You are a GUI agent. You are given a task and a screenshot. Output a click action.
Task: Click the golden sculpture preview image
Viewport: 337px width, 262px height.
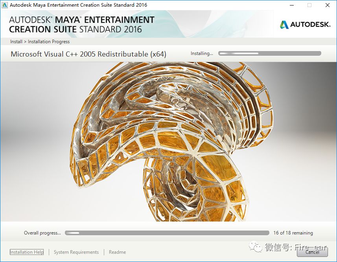coord(168,143)
